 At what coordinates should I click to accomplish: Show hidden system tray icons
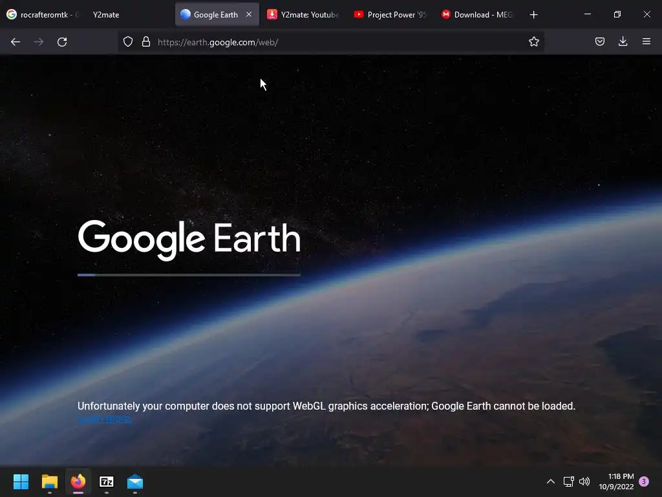[551, 481]
